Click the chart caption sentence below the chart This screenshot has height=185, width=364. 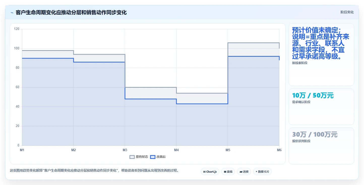point(95,171)
